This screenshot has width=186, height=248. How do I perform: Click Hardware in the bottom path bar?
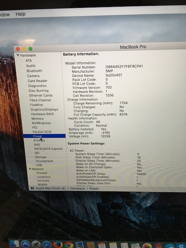tap(78, 188)
